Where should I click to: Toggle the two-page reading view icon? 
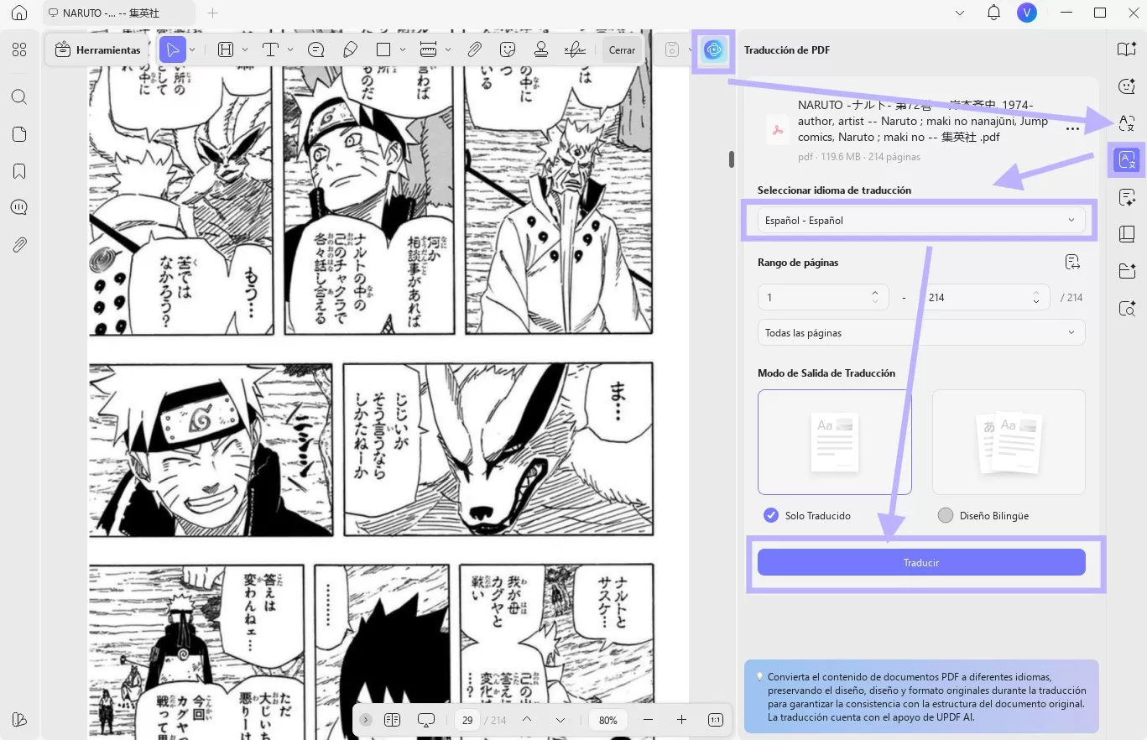(392, 719)
